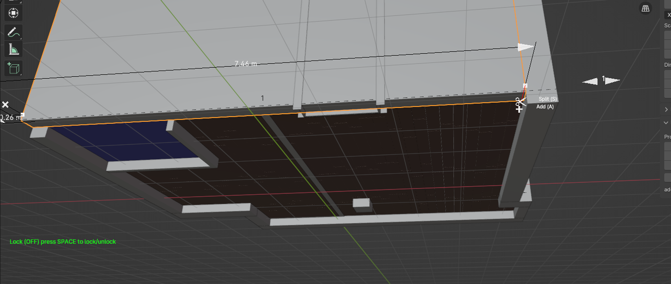Select the white square handle above the scissors
This screenshot has height=284, width=671.
(525, 86)
